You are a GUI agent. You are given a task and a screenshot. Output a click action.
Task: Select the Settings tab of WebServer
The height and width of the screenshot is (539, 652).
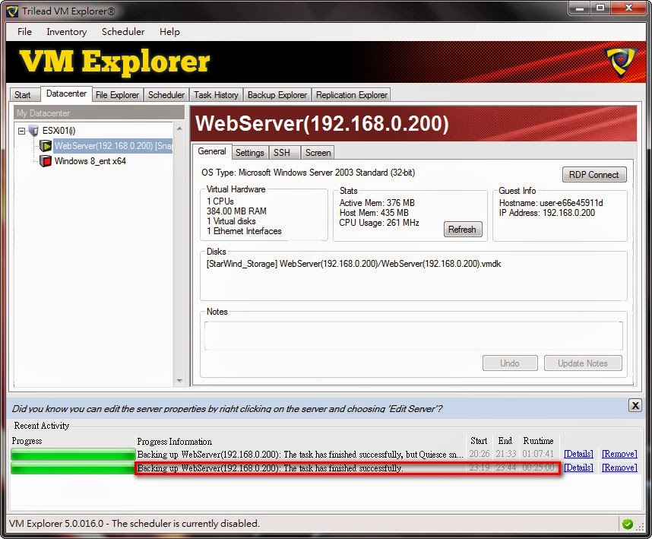[x=249, y=153]
